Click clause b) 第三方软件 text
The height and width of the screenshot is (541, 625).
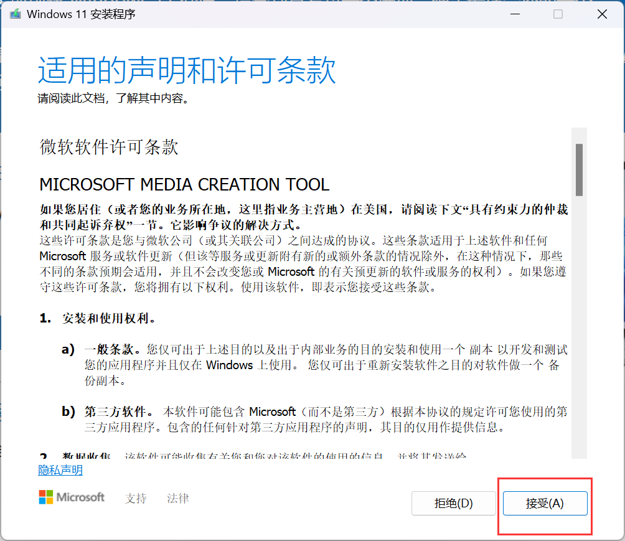315,419
